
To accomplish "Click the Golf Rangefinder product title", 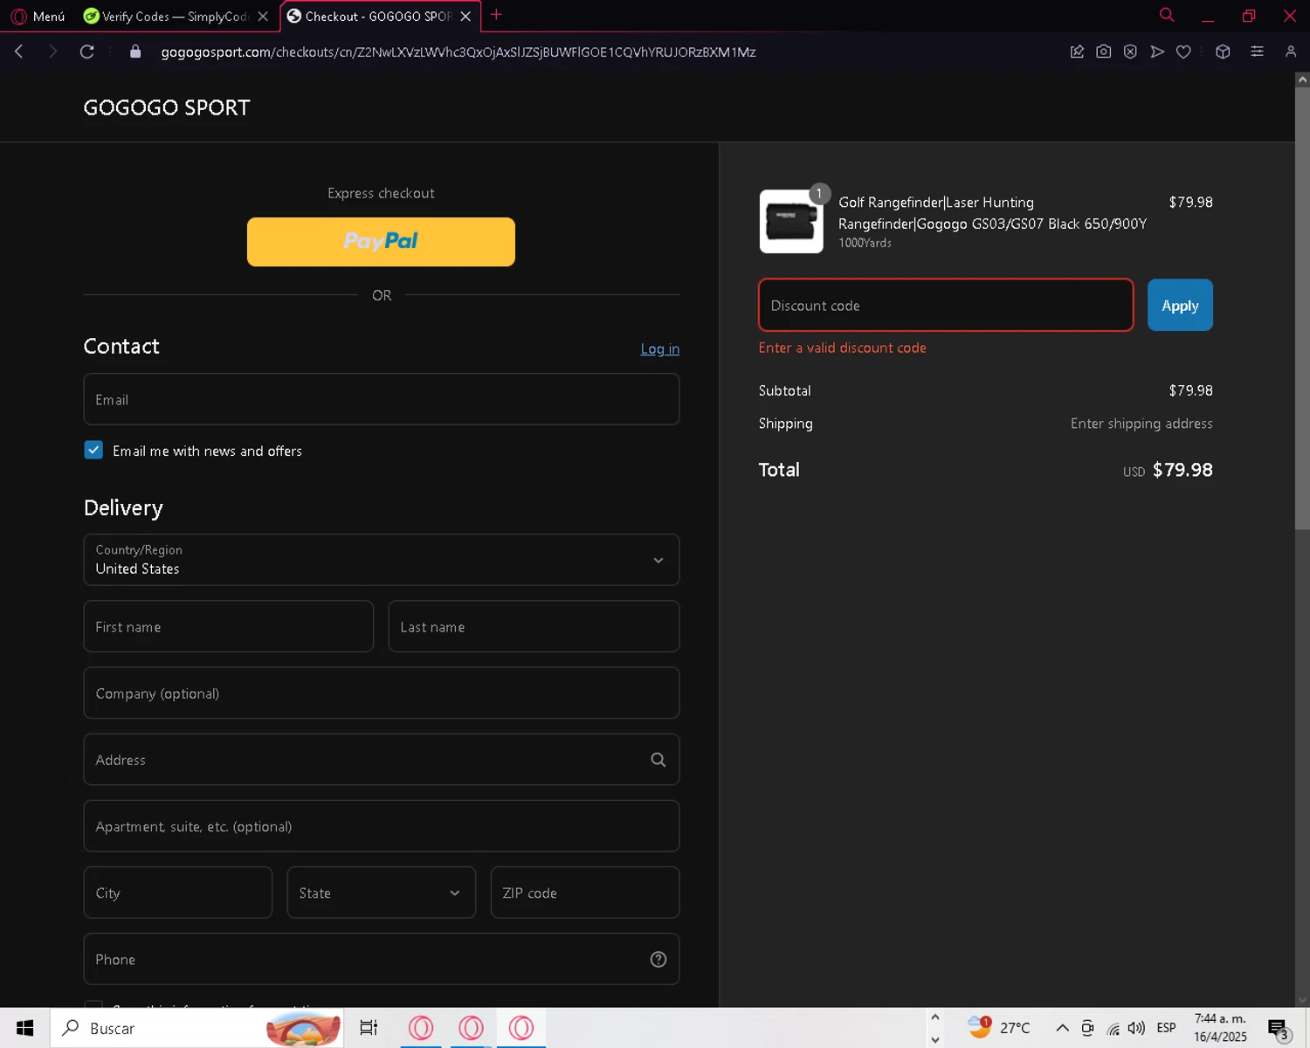I will (x=992, y=213).
